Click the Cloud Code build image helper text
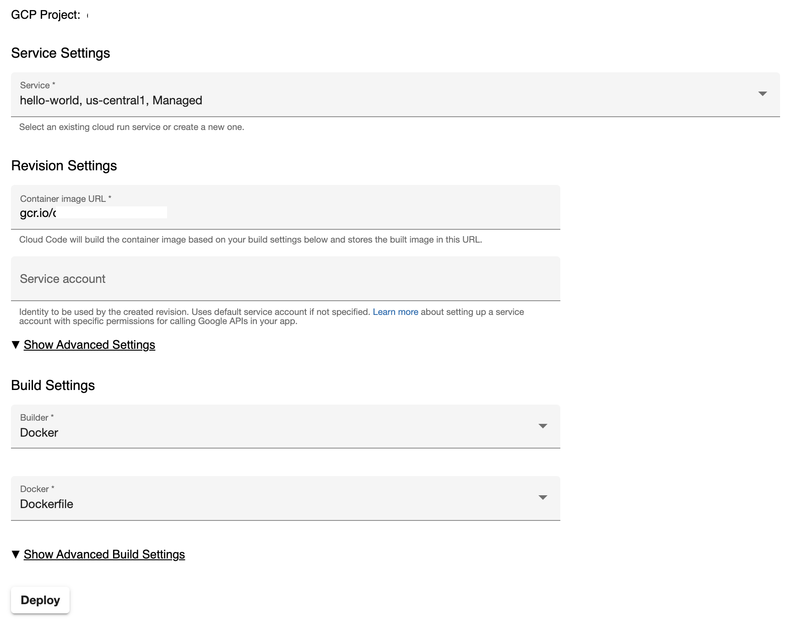The image size is (792, 628). click(250, 240)
